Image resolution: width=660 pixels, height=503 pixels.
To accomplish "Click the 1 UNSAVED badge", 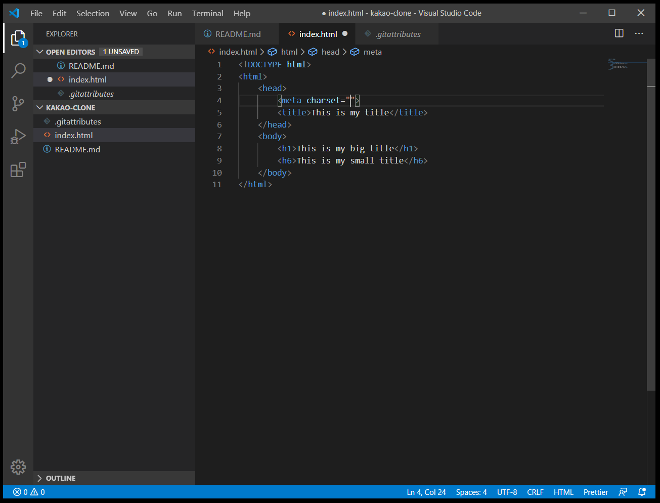I will tap(121, 52).
